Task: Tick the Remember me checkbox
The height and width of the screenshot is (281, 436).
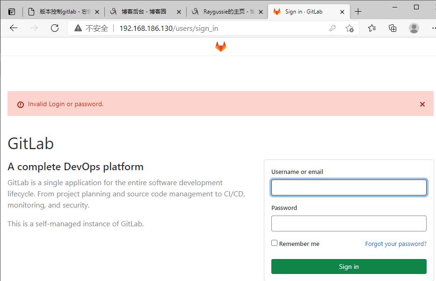Action: [x=275, y=243]
